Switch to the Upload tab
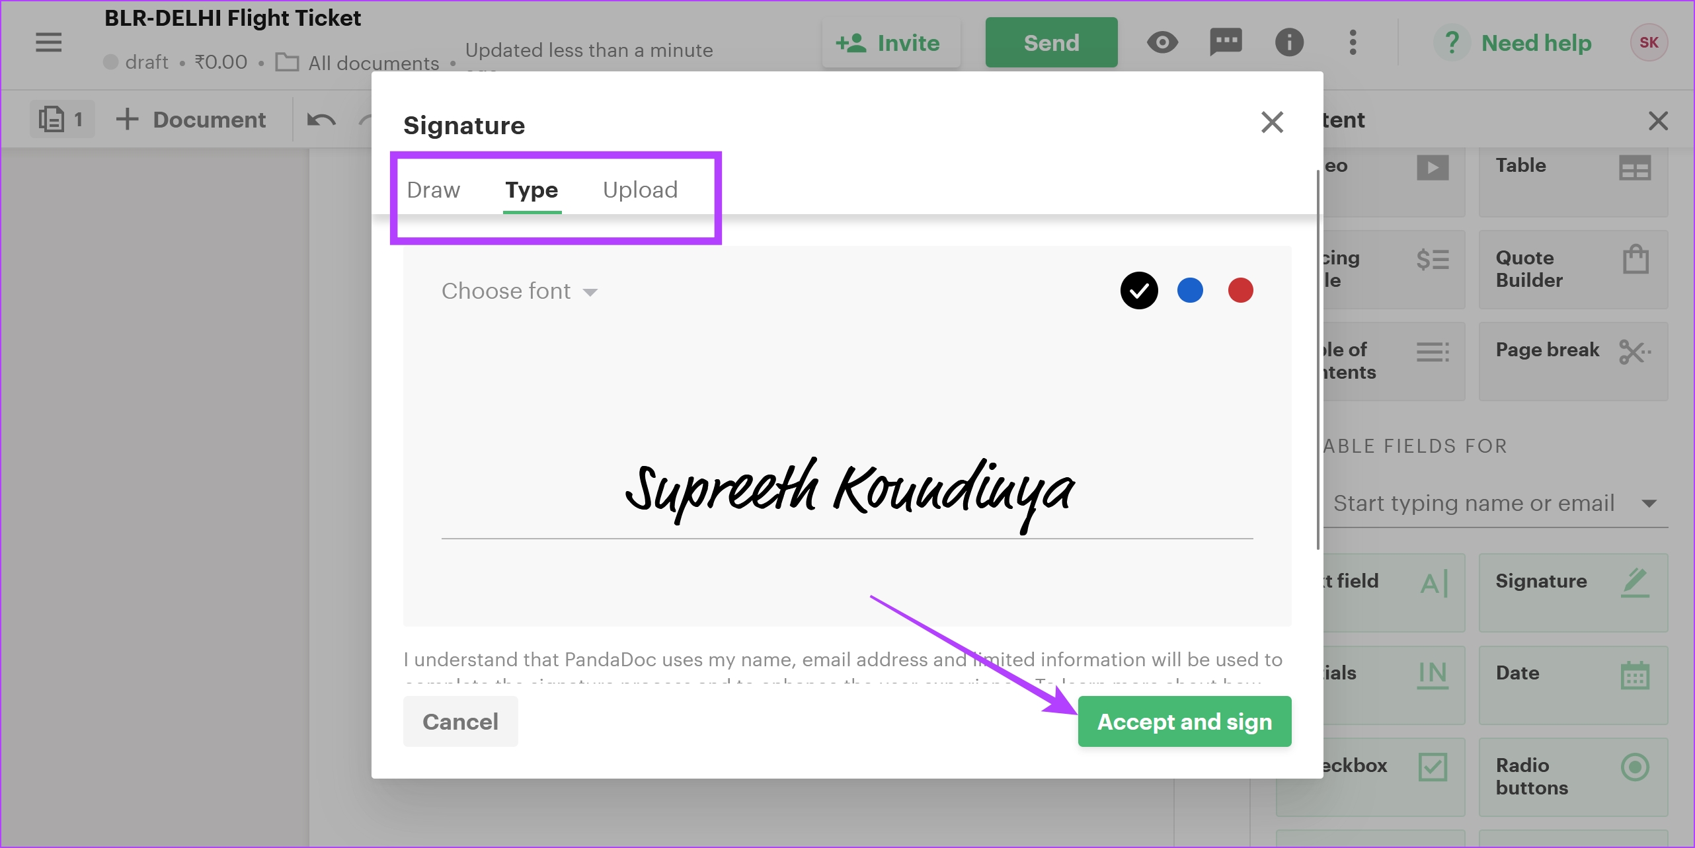 tap(640, 190)
